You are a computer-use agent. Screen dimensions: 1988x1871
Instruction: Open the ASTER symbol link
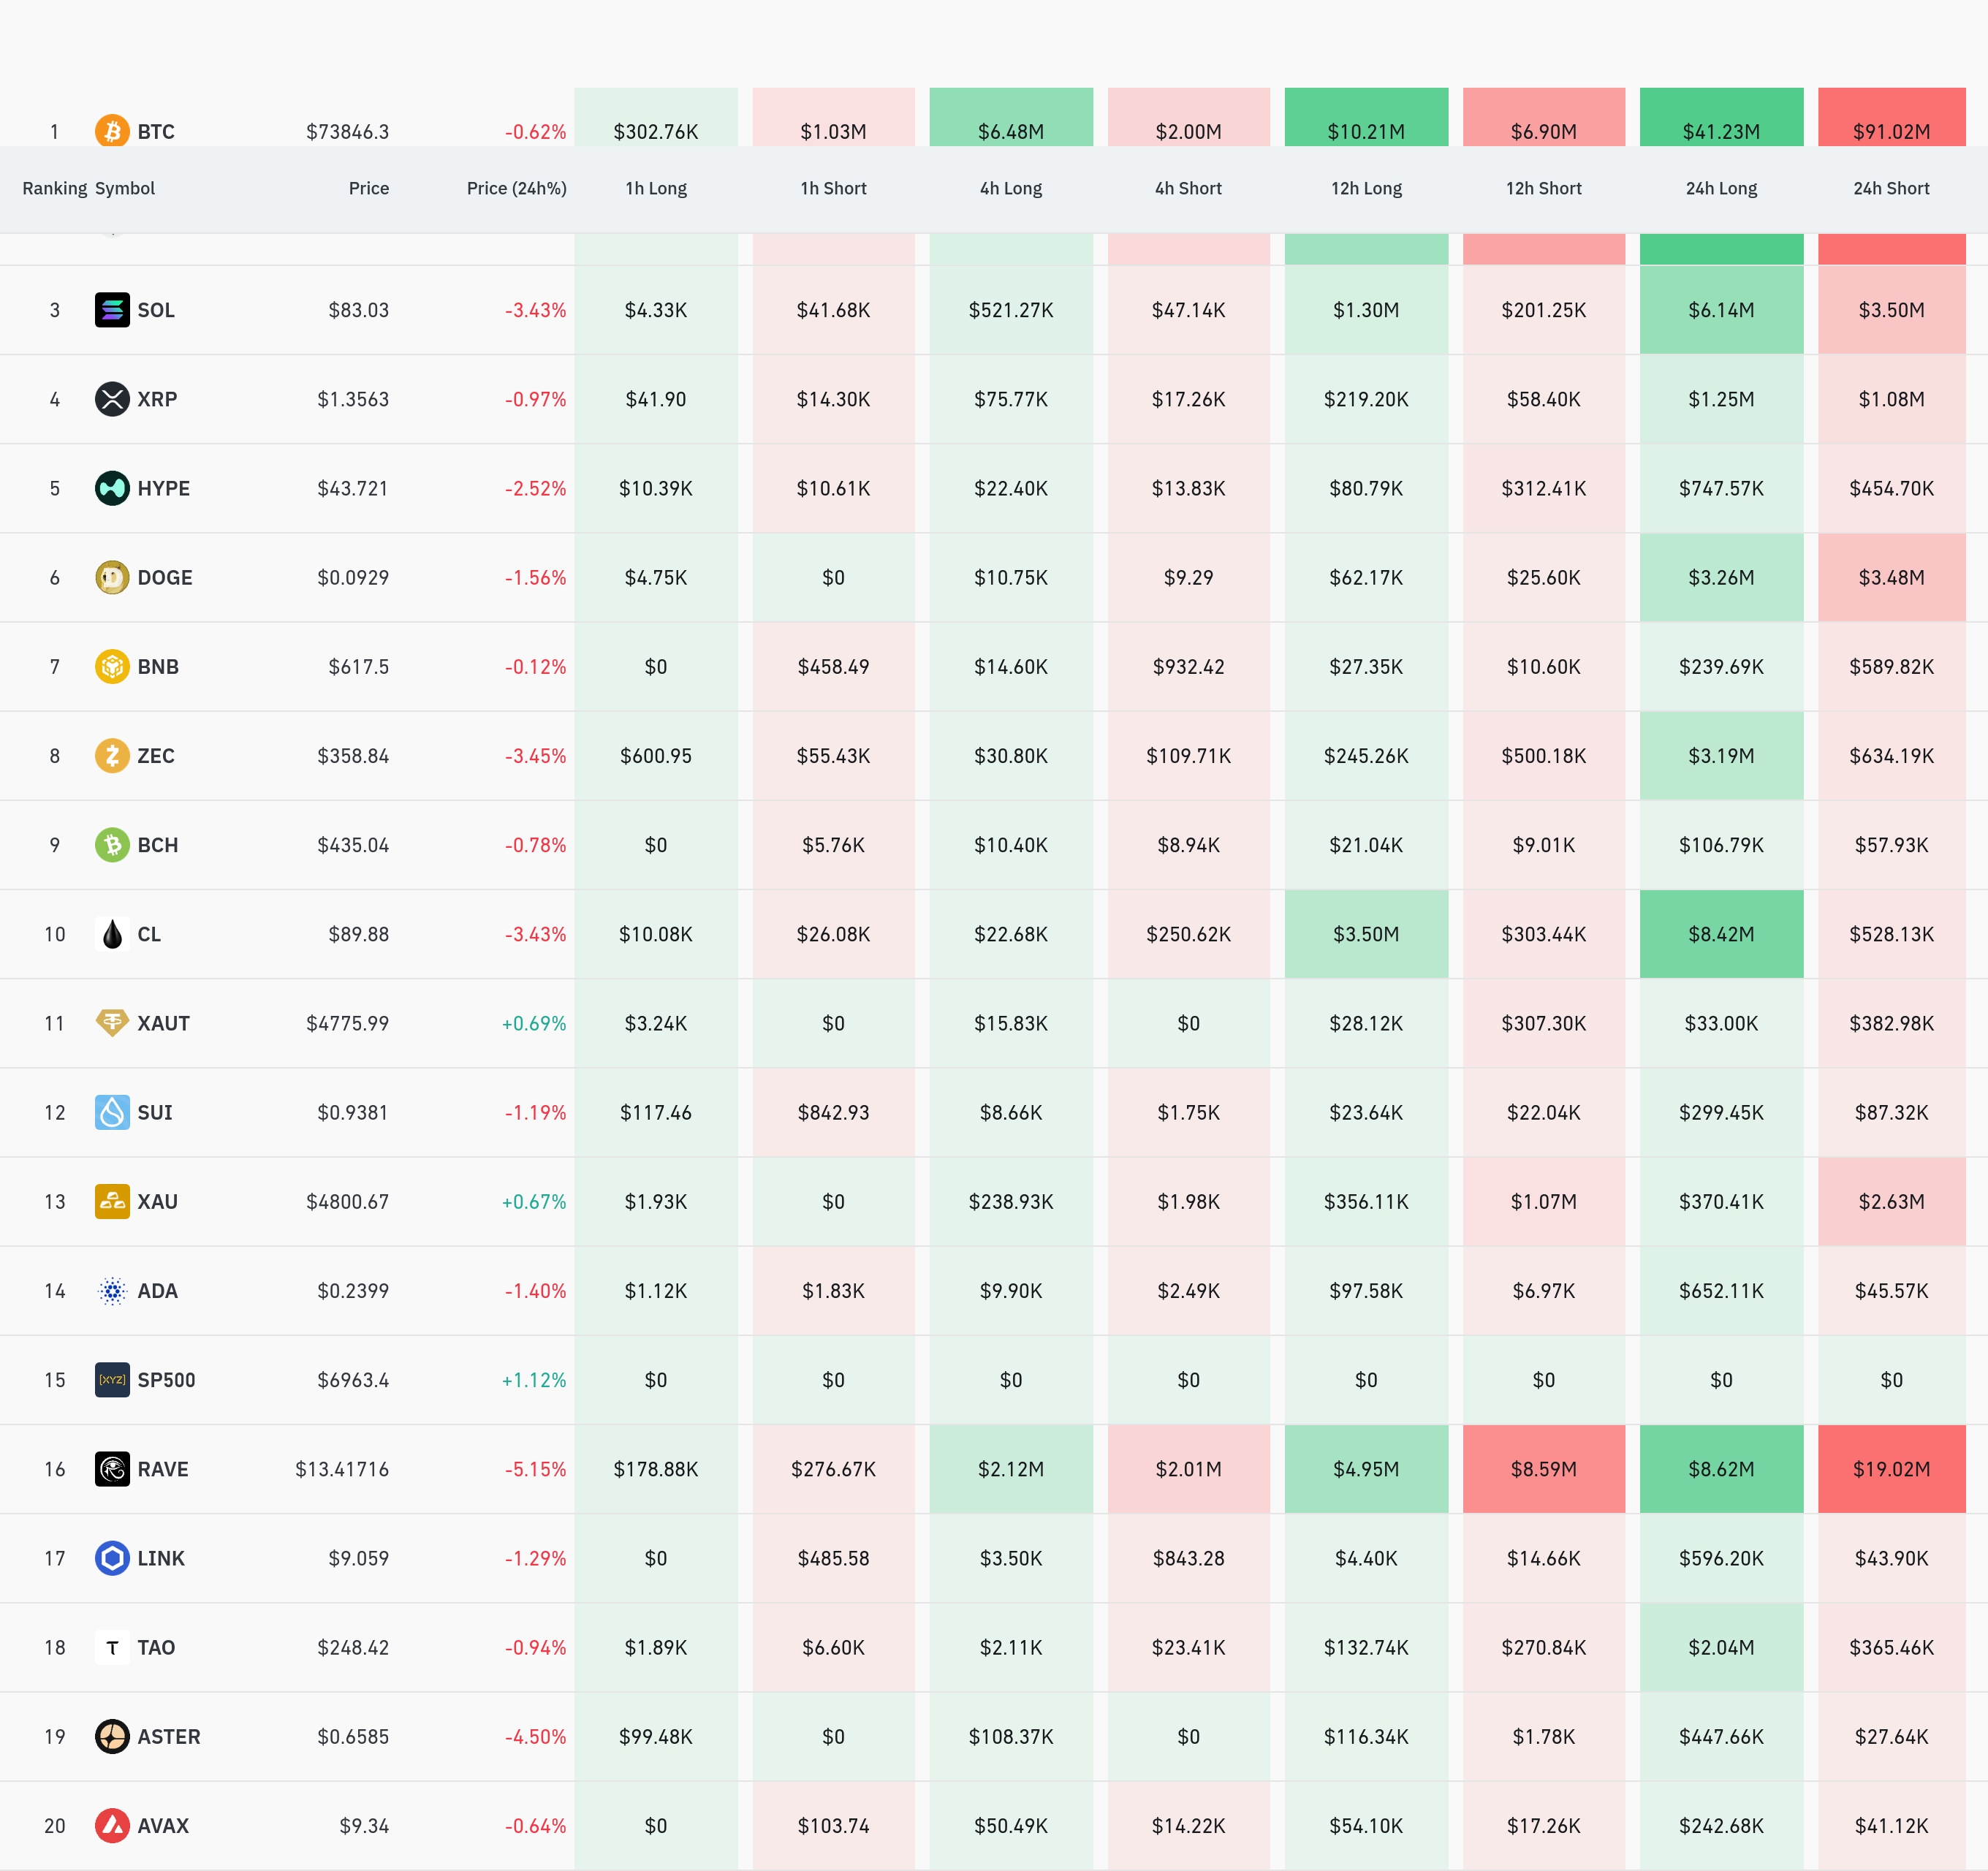(168, 1737)
